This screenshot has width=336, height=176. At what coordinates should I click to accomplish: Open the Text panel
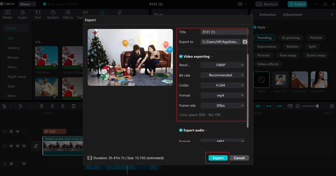coord(38,15)
